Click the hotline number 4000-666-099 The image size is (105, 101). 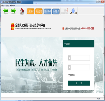pos(88,28)
